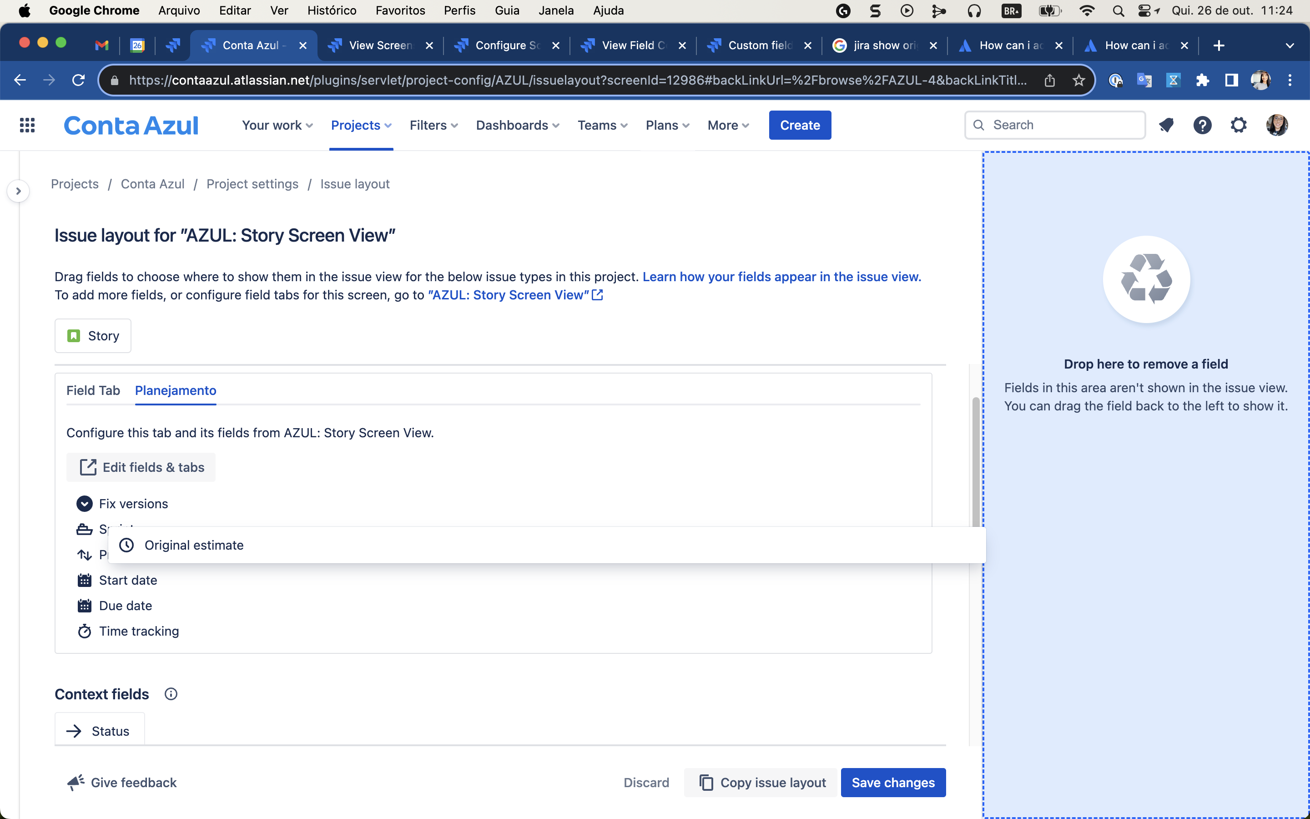Click the Google Translate extension icon

tap(1144, 80)
